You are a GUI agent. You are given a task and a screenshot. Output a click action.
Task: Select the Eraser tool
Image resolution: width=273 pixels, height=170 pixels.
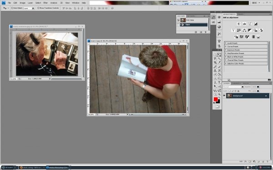point(215,74)
